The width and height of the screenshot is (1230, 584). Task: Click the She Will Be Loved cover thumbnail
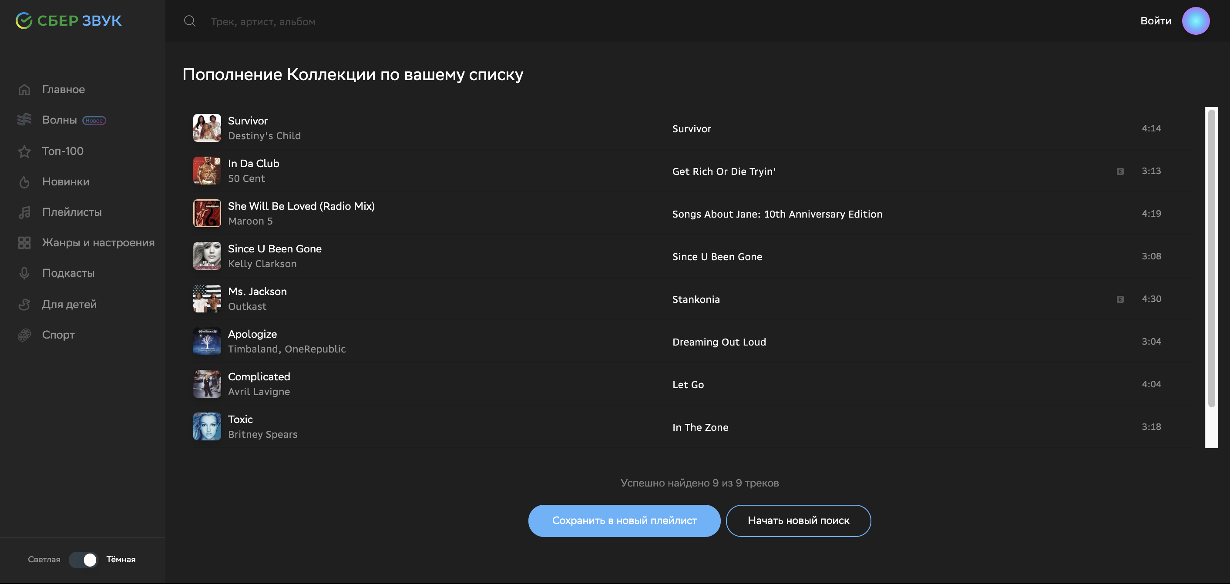pyautogui.click(x=207, y=213)
